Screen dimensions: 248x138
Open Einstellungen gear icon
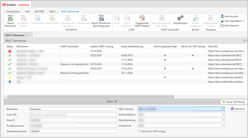[180, 18]
